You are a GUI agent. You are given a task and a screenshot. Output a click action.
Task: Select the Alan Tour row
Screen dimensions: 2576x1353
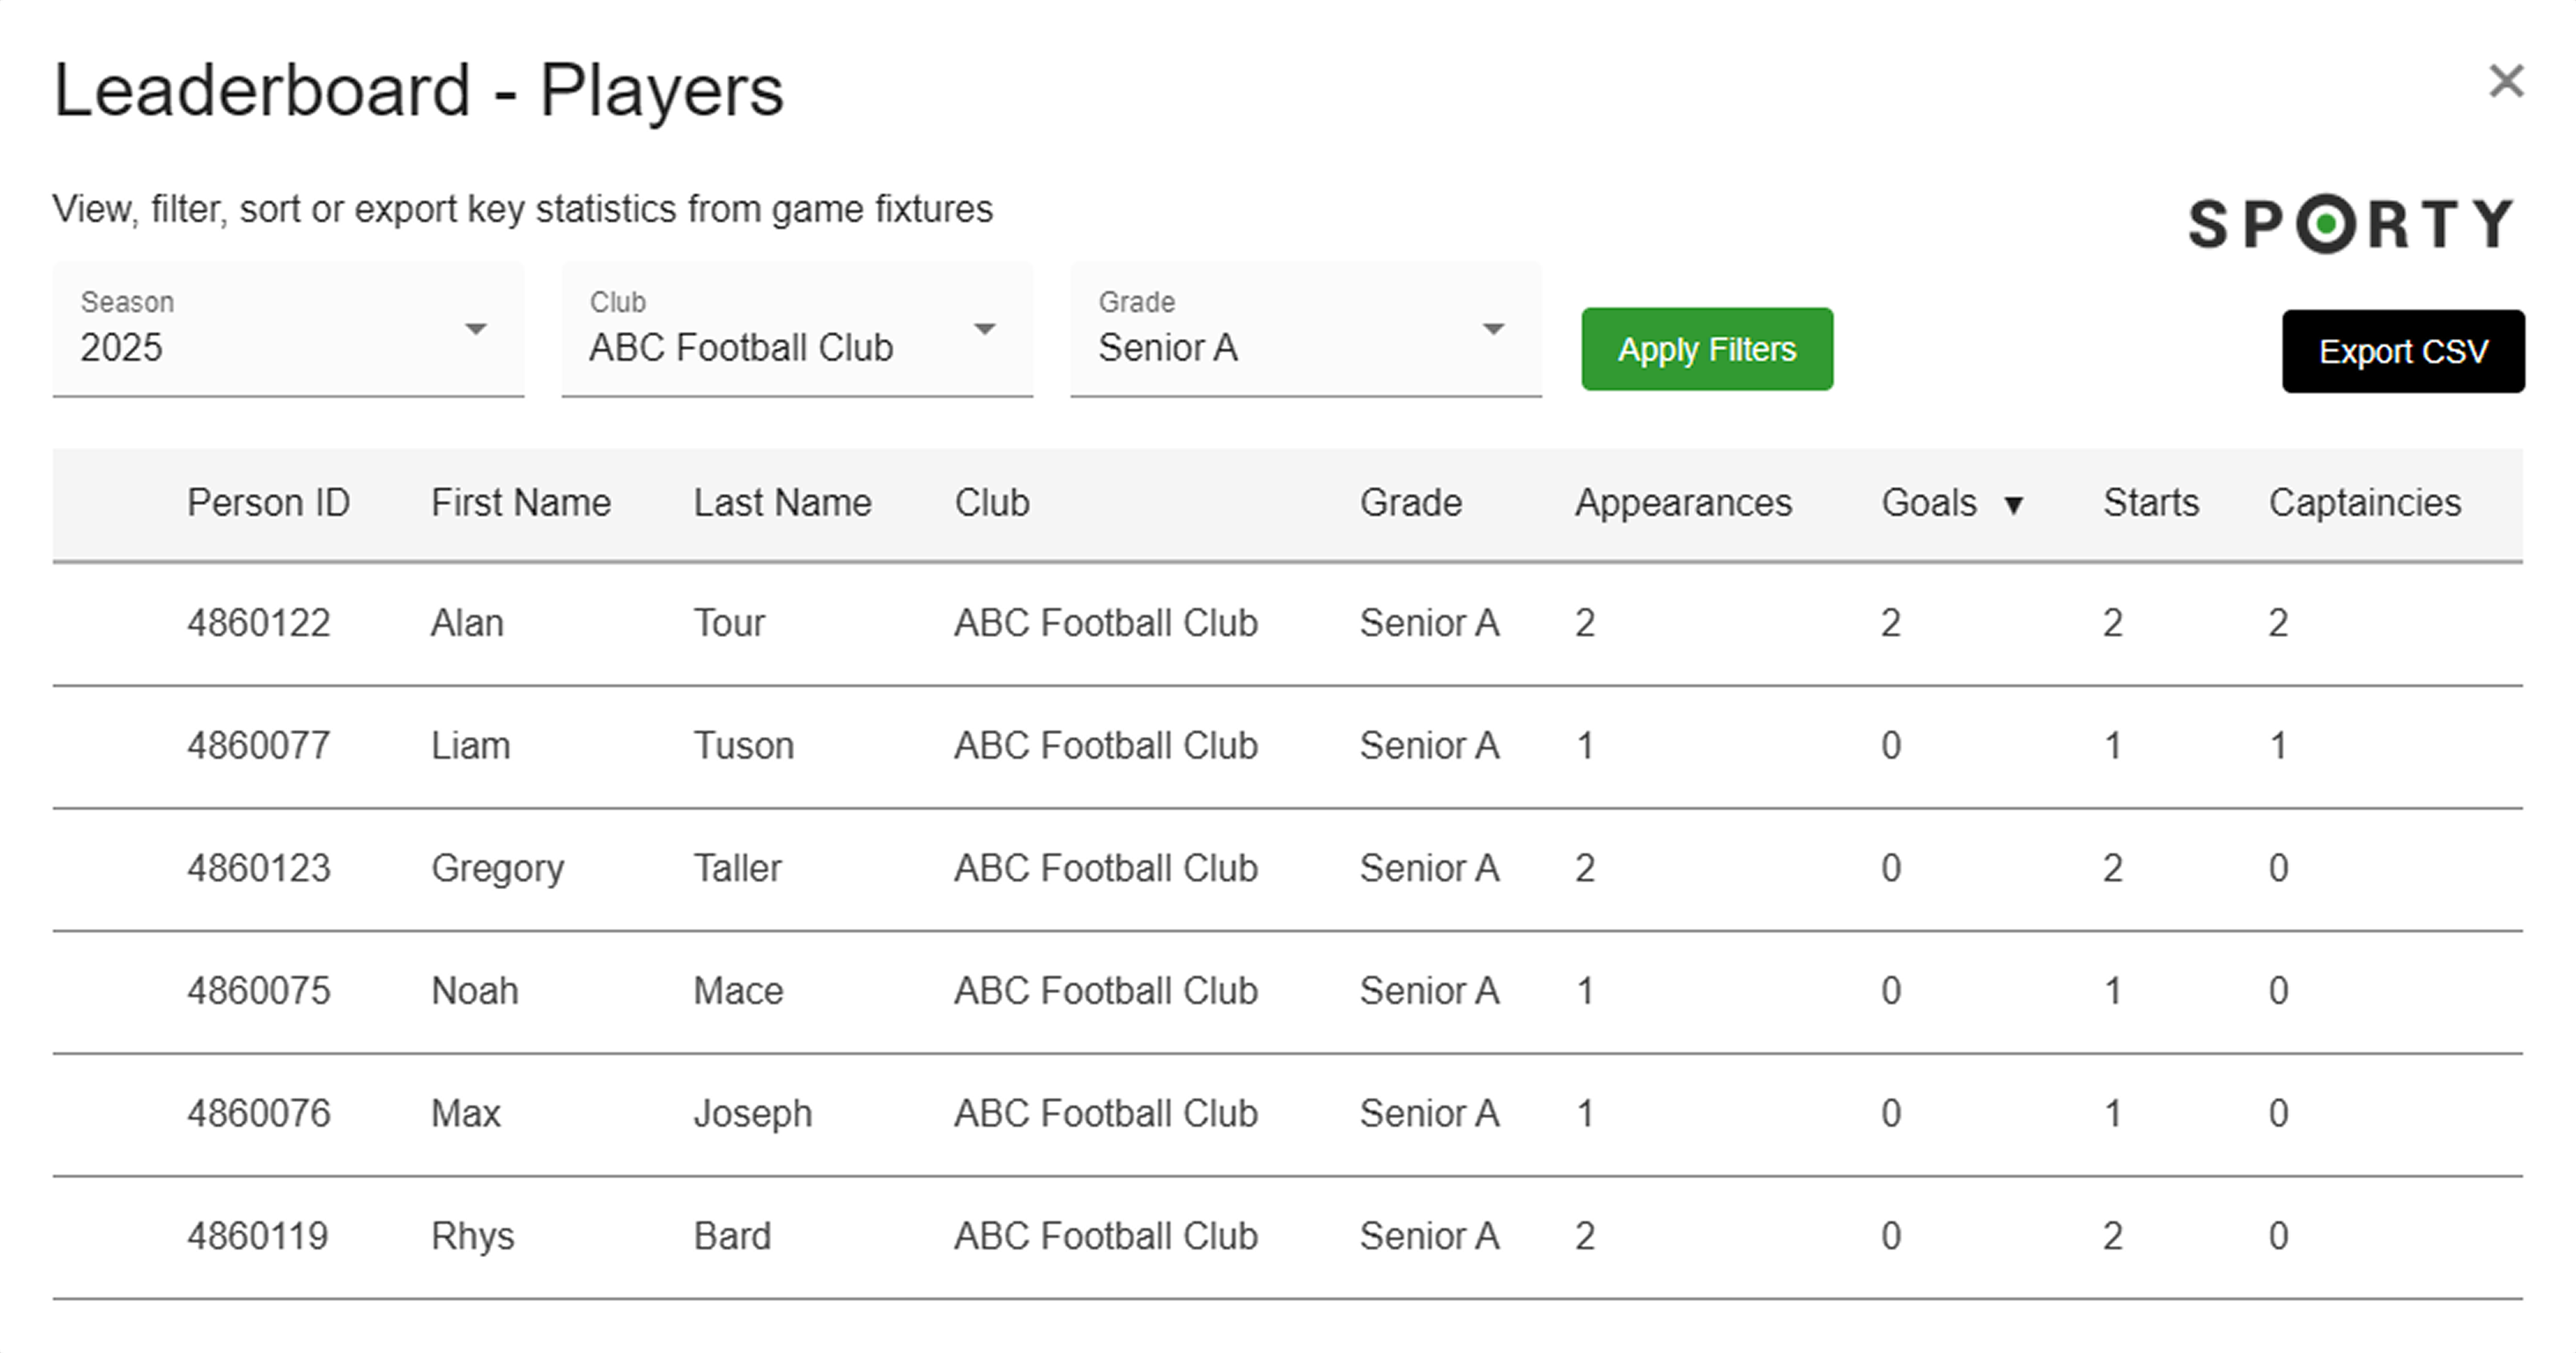pos(1288,624)
